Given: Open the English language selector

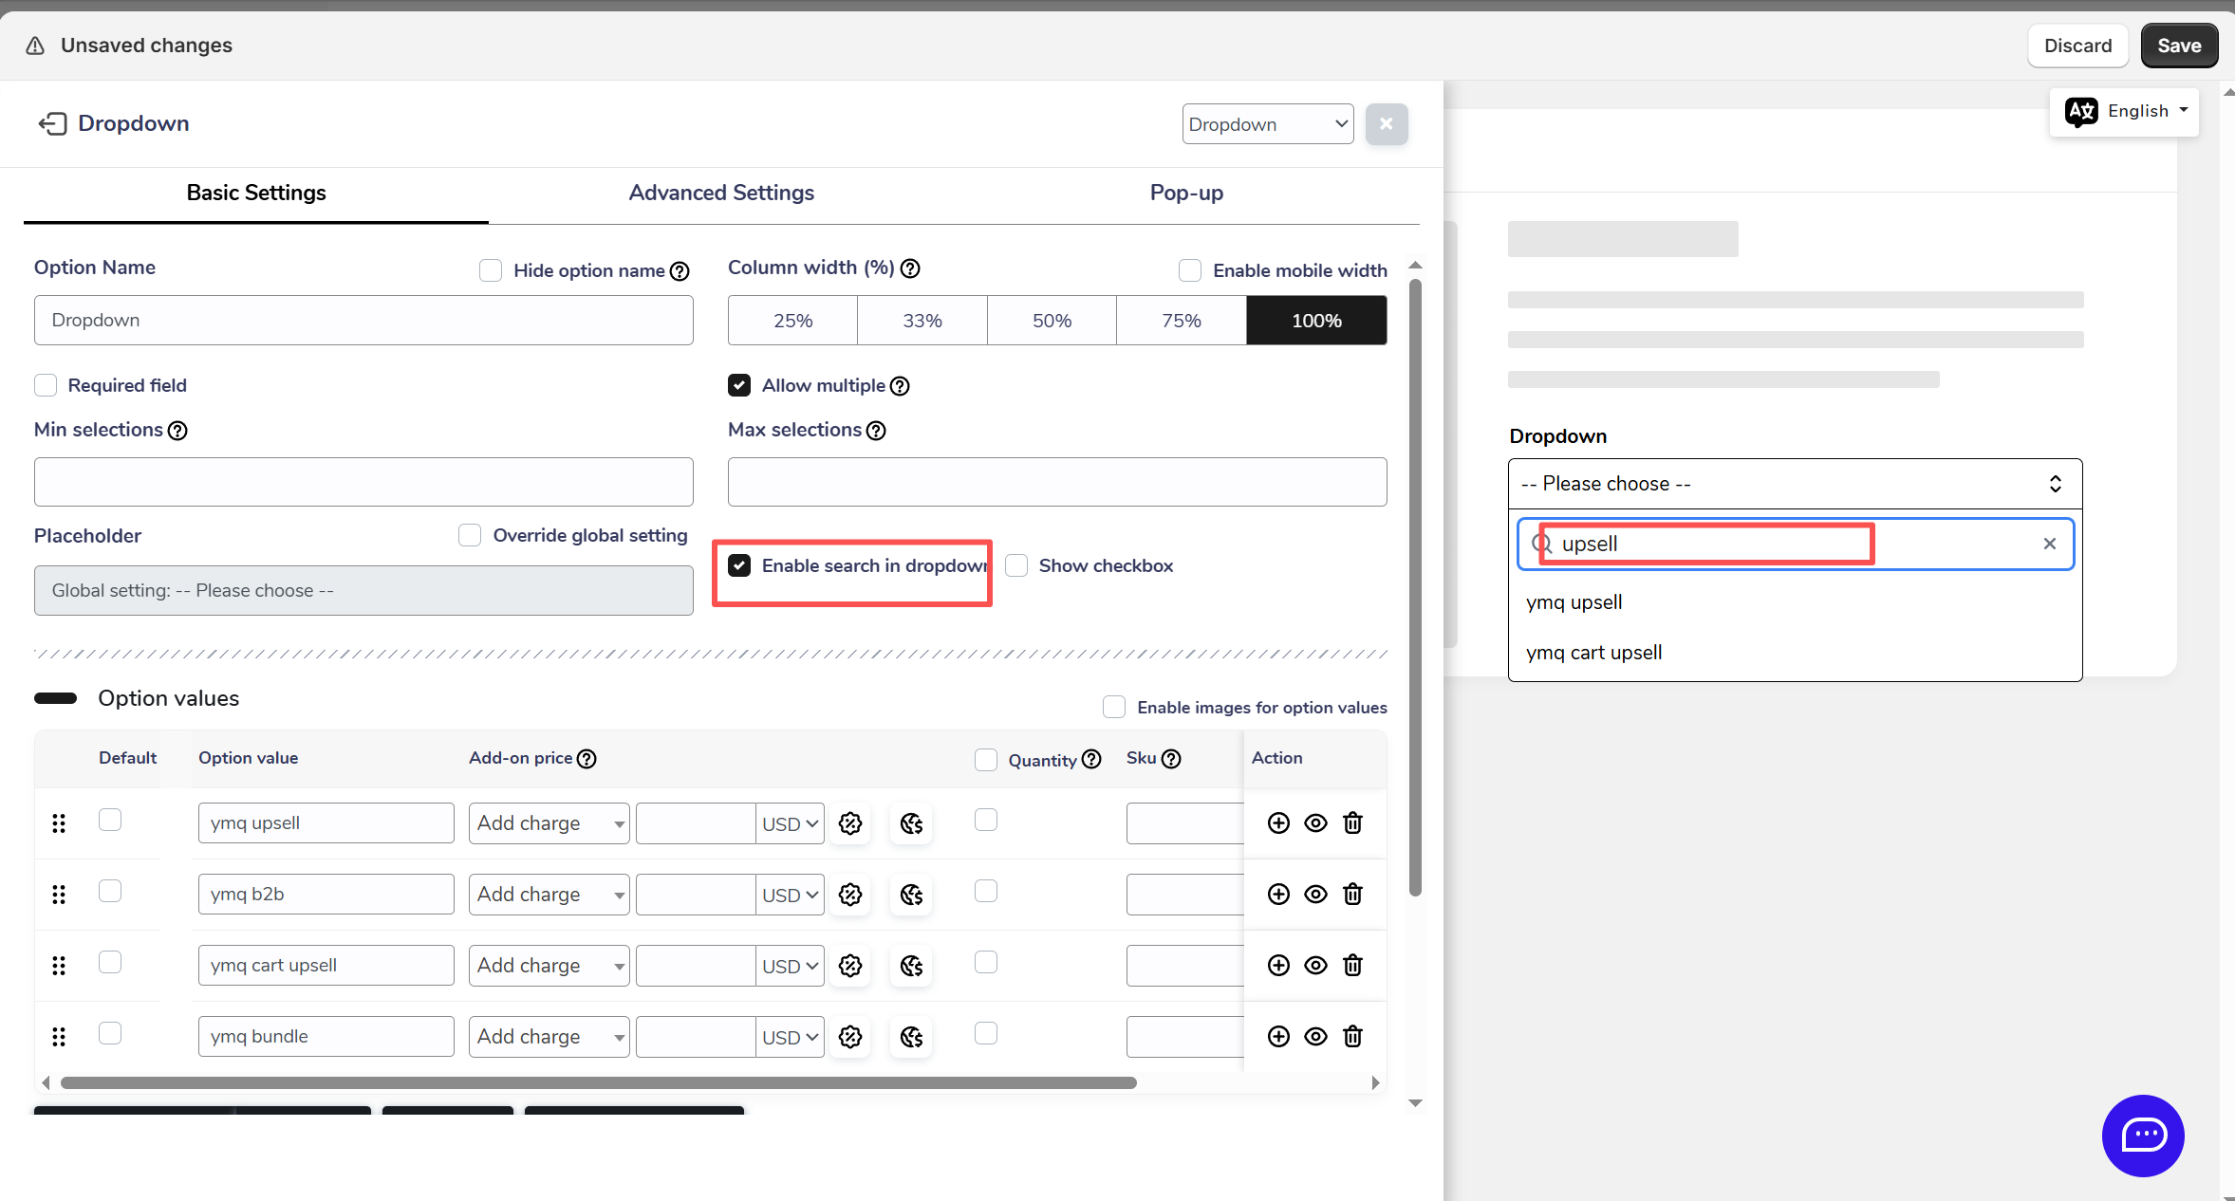Looking at the screenshot, I should click(x=2124, y=111).
